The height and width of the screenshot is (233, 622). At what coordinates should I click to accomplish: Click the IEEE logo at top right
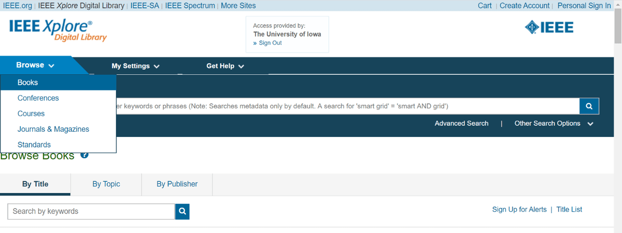click(x=549, y=28)
